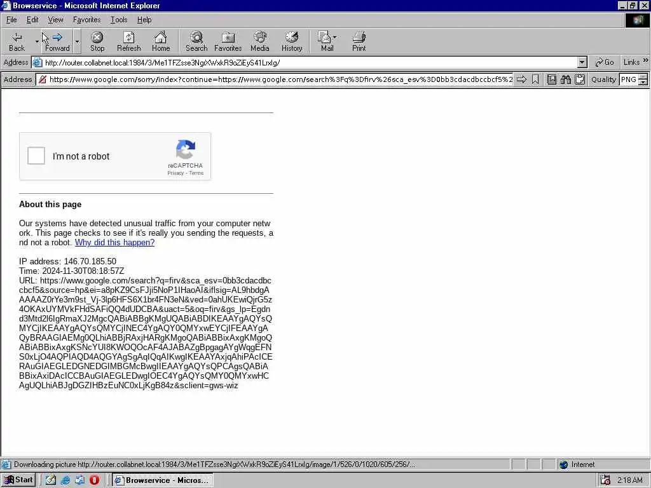Click into the IE address URL field
The width and height of the screenshot is (651, 488).
pyautogui.click(x=310, y=63)
